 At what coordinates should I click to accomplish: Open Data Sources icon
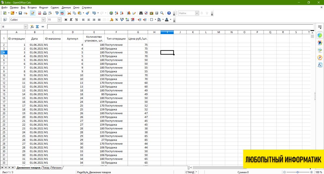(x=157, y=13)
